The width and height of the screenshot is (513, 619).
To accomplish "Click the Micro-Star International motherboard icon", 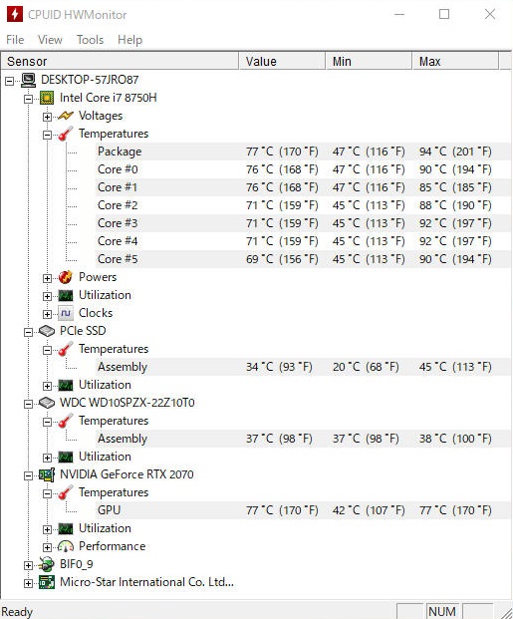I will (x=47, y=582).
